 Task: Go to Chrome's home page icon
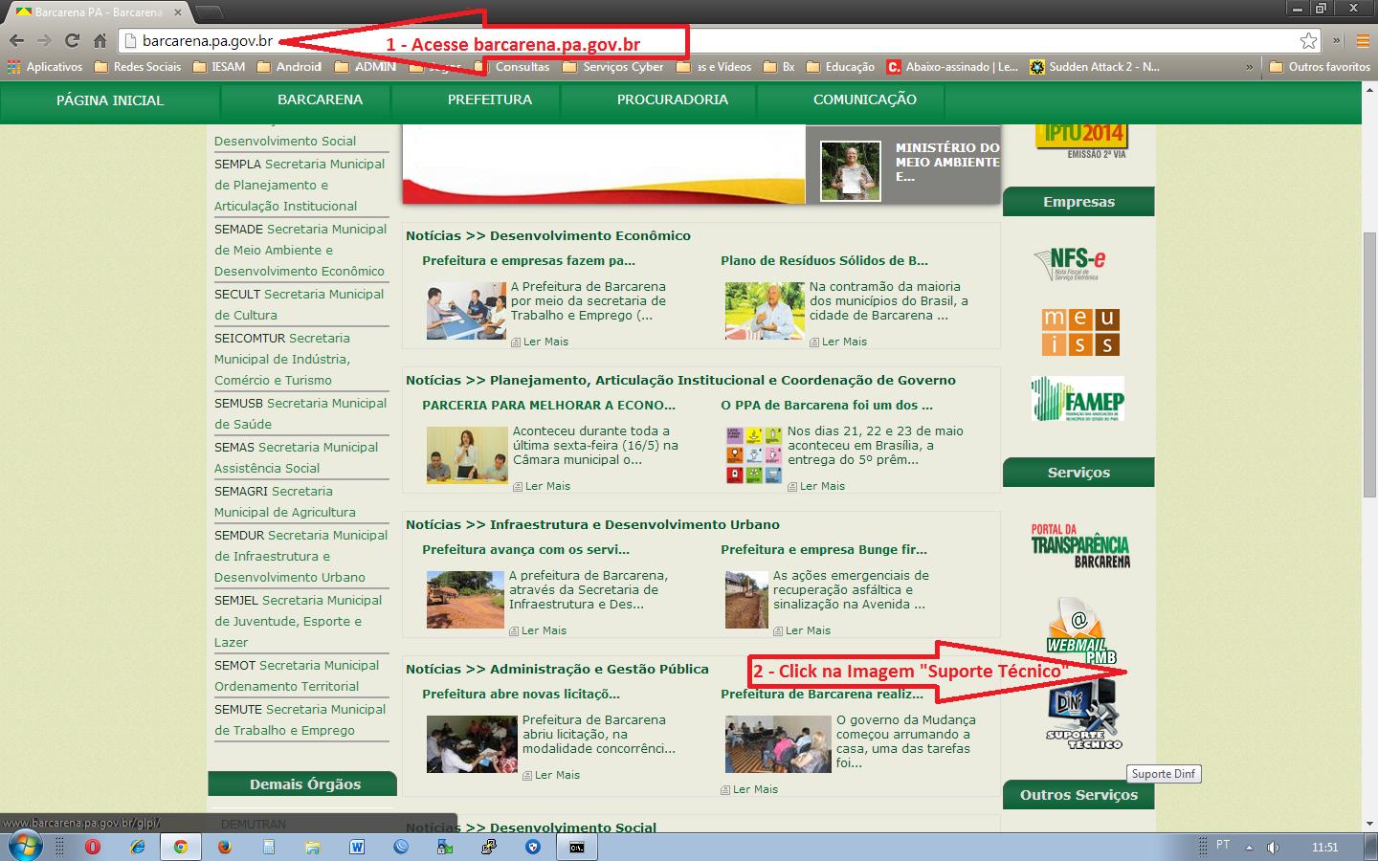(x=100, y=40)
